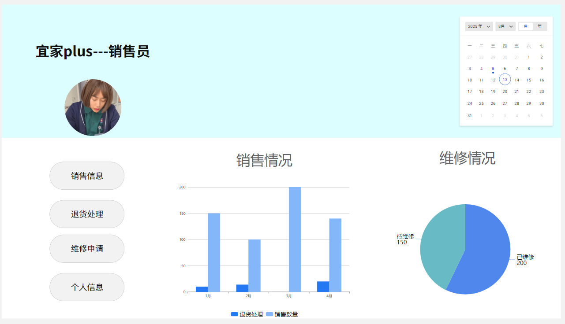Toggle 退货处理 legend swatch

click(234, 314)
